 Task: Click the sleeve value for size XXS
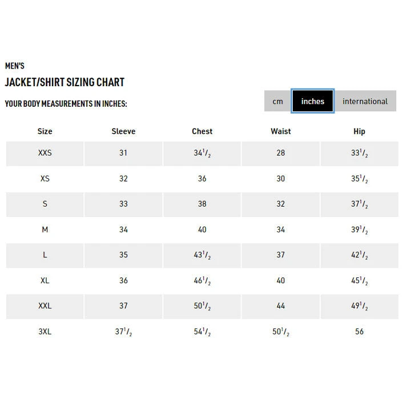[x=123, y=153]
